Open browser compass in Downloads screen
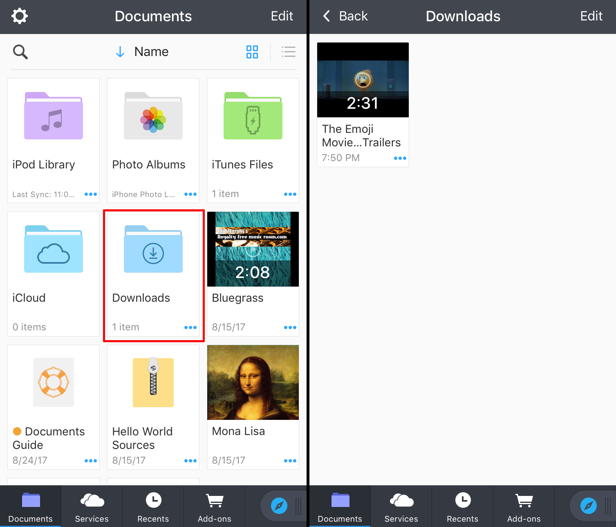Viewport: 616px width, 527px height. [x=589, y=506]
